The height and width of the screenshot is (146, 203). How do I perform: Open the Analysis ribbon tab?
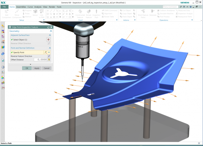click(38, 7)
